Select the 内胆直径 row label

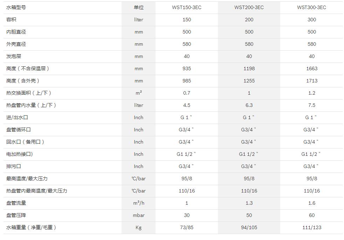[x=16, y=32]
